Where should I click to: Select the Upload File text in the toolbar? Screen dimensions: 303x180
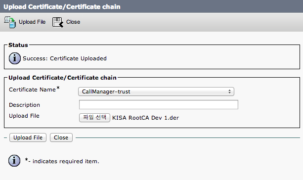(x=32, y=22)
